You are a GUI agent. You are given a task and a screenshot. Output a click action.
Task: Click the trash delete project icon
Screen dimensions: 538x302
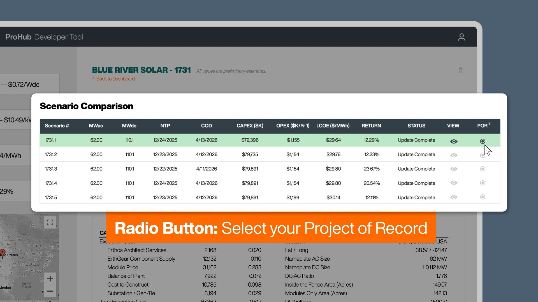point(461,70)
